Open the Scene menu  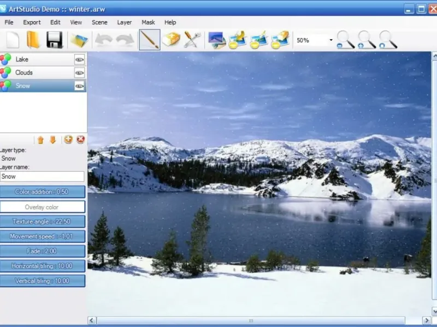[99, 22]
